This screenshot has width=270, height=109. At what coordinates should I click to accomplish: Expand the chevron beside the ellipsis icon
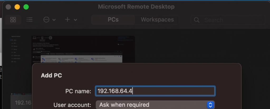pos(54,20)
